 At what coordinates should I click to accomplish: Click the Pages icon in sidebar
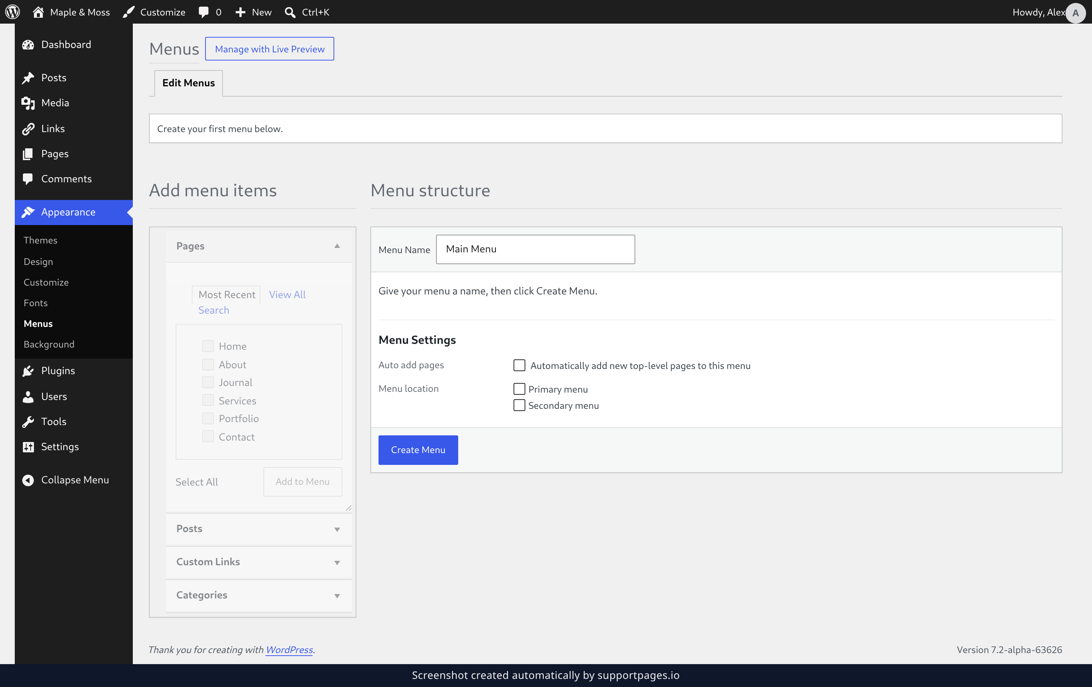pyautogui.click(x=28, y=154)
